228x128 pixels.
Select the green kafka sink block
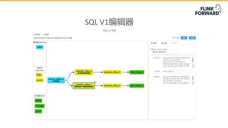(38, 101)
